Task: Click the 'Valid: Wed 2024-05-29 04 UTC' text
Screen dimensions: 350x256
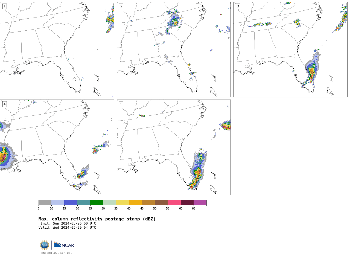Action: coord(67,228)
